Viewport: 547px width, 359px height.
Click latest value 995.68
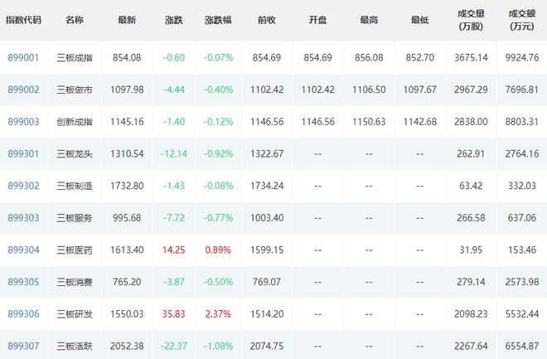pyautogui.click(x=127, y=218)
